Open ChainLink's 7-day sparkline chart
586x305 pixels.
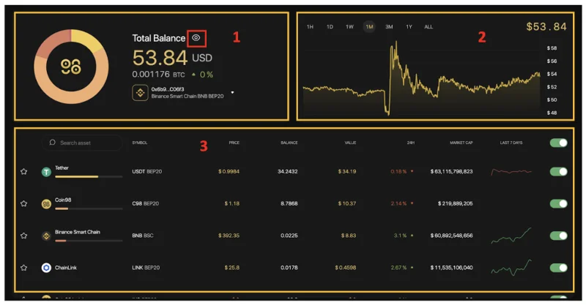(511, 268)
